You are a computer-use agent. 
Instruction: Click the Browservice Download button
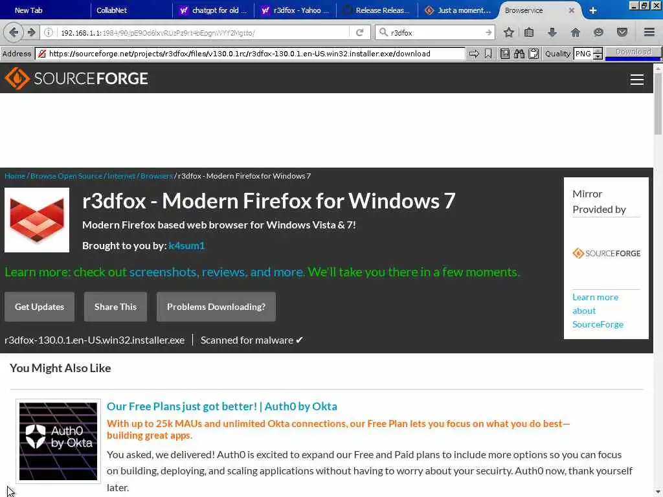click(633, 52)
